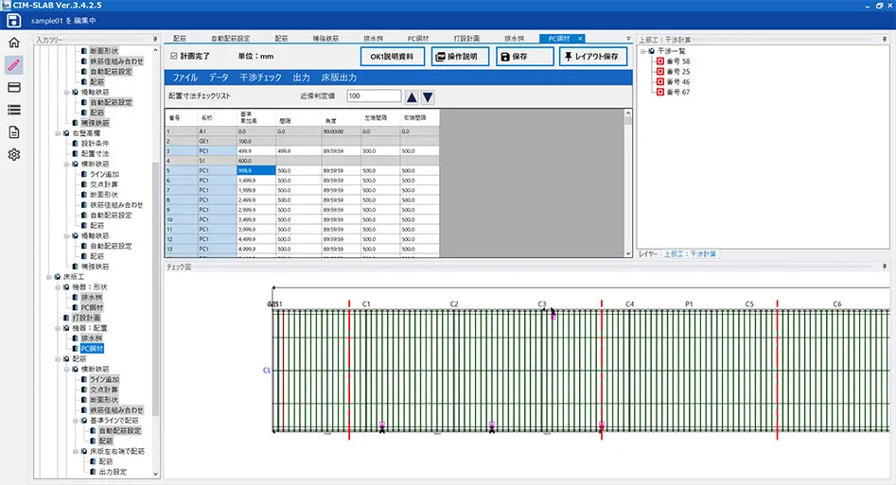Image resolution: width=896 pixels, height=485 pixels.
Task: Pin the チェック図 panel
Action: click(x=884, y=267)
